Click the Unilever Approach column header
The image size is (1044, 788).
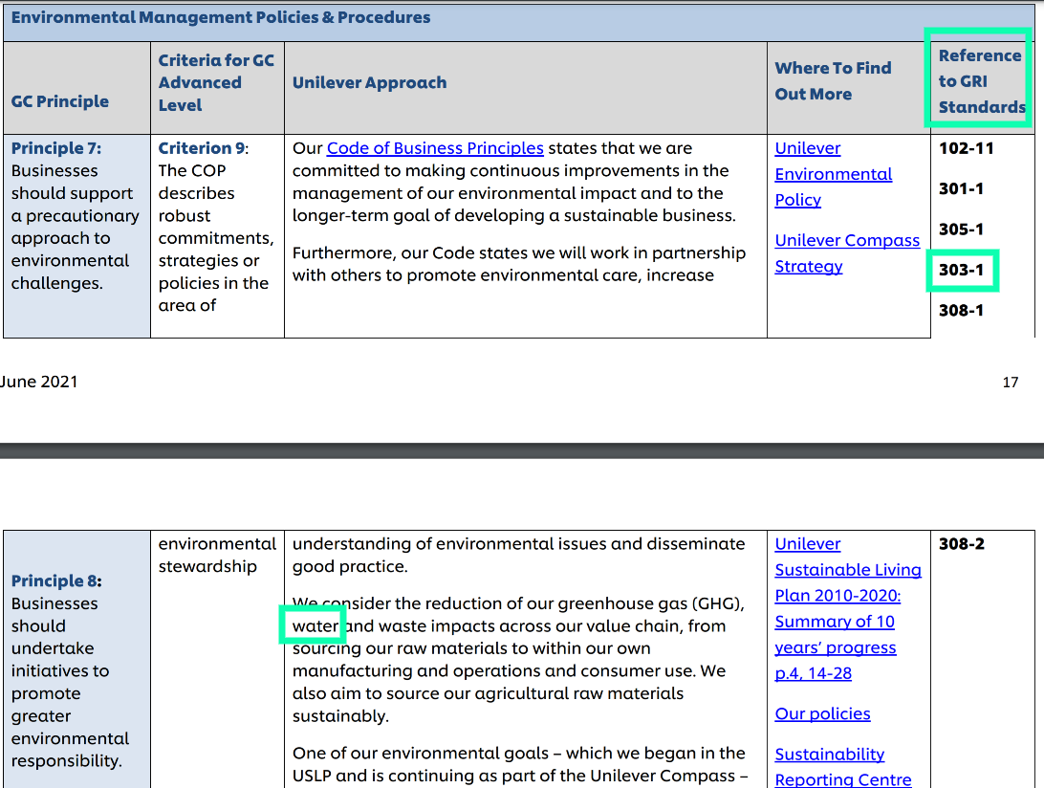(x=370, y=82)
